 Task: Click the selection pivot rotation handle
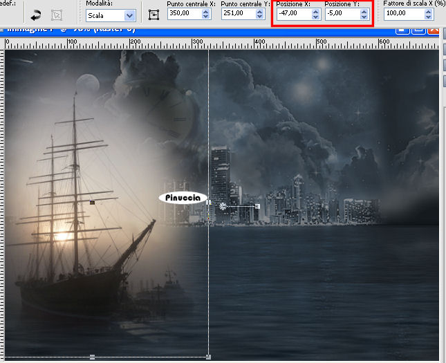[x=223, y=206]
